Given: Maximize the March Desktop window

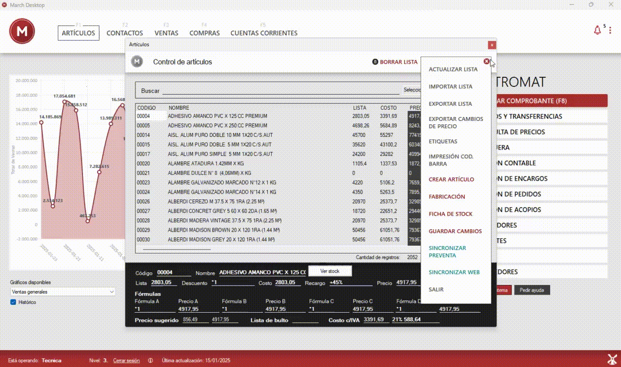Looking at the screenshot, I should (x=591, y=5).
